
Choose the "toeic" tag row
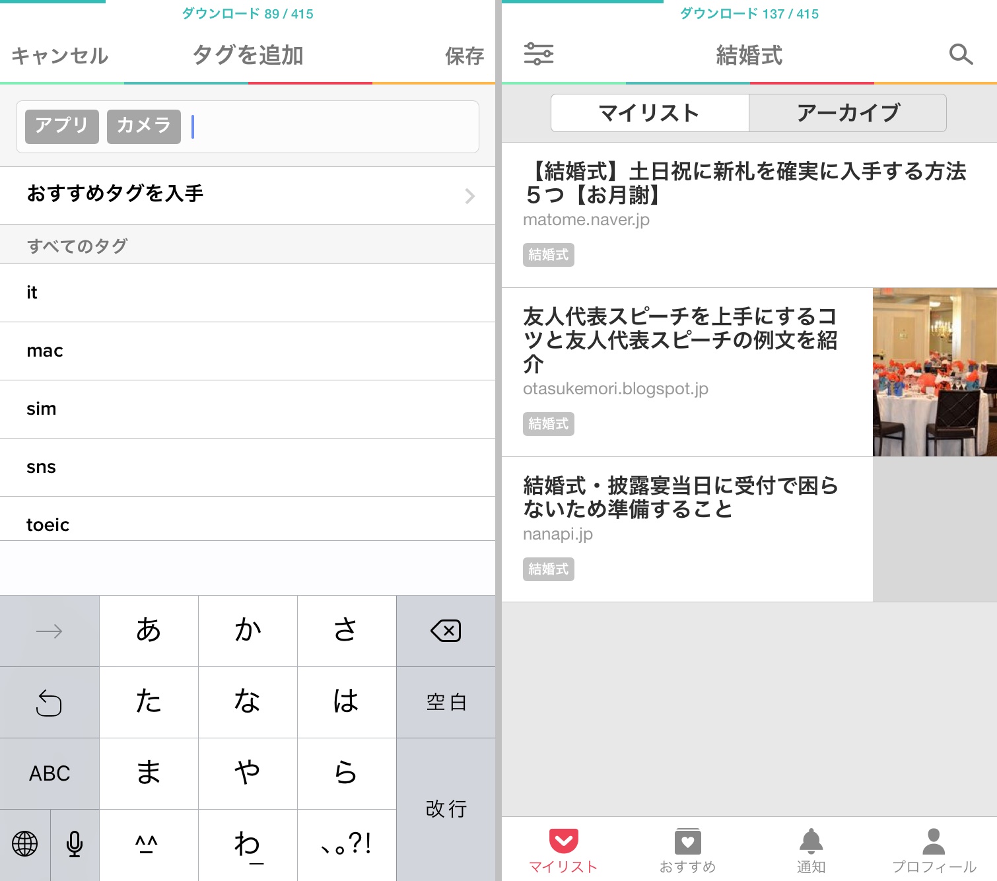coord(248,519)
